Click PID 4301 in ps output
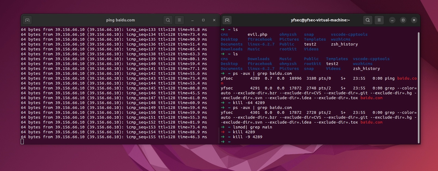The width and height of the screenshot is (438, 171). coord(255,112)
